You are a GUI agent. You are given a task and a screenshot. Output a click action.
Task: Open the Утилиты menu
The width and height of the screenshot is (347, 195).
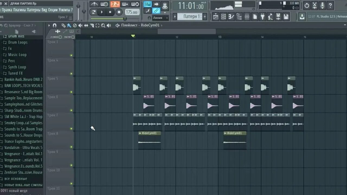[x=64, y=10]
